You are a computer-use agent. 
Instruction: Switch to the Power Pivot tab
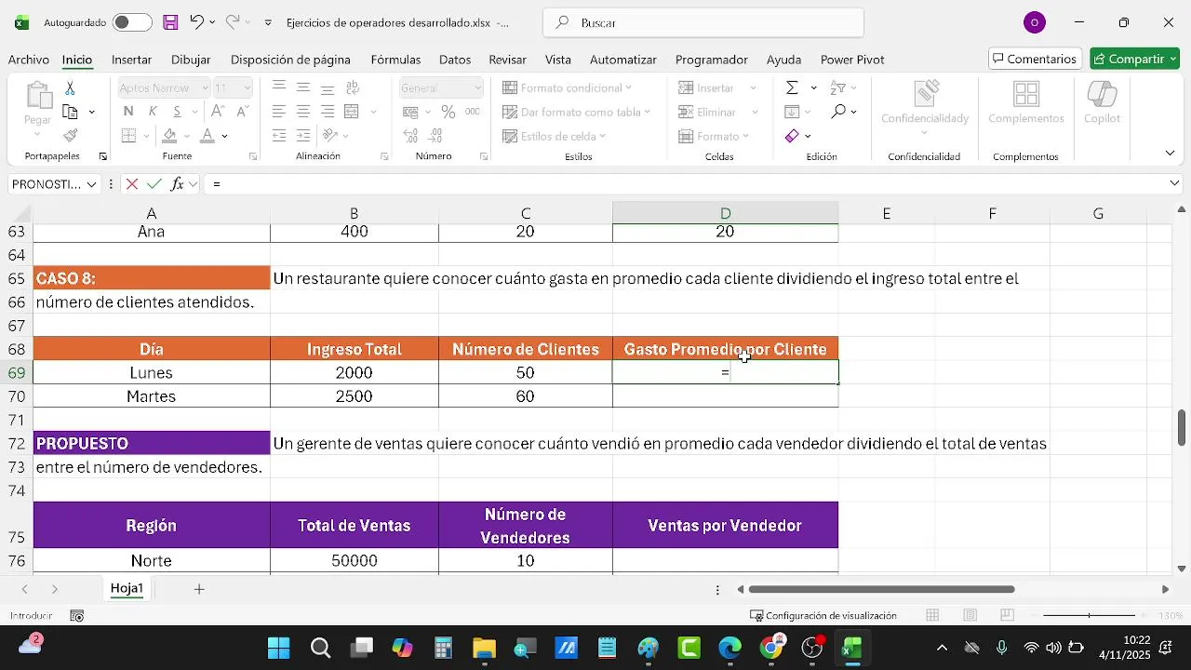pos(852,60)
